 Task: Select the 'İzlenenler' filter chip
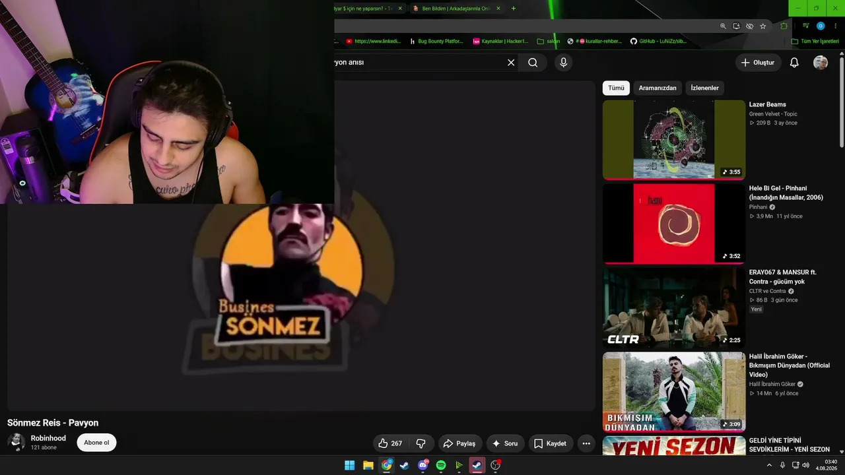704,88
